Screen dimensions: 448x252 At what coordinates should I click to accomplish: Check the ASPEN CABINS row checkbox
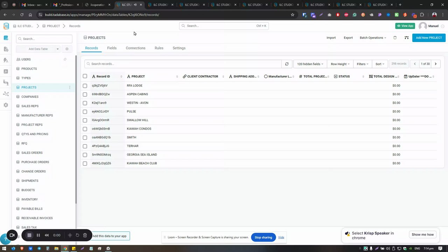pos(85,94)
